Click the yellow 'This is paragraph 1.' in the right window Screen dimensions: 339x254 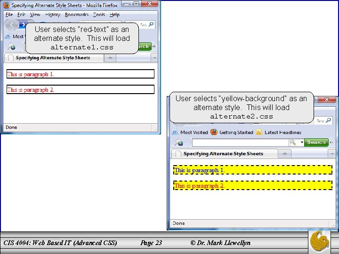point(200,170)
